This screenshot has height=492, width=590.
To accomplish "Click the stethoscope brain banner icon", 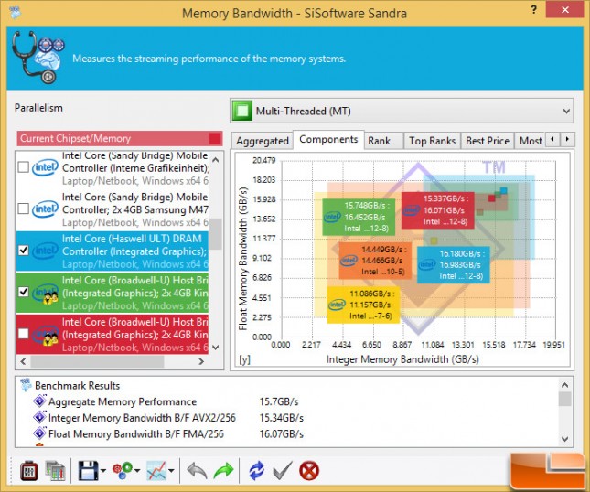I will click(x=38, y=58).
